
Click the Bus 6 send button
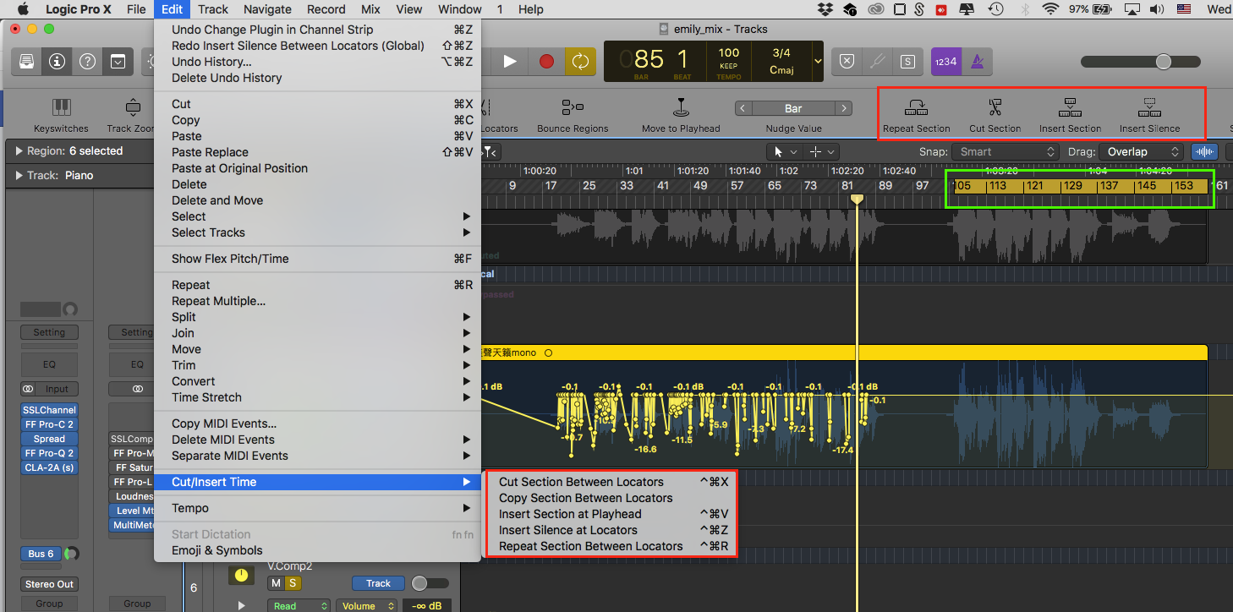[41, 554]
